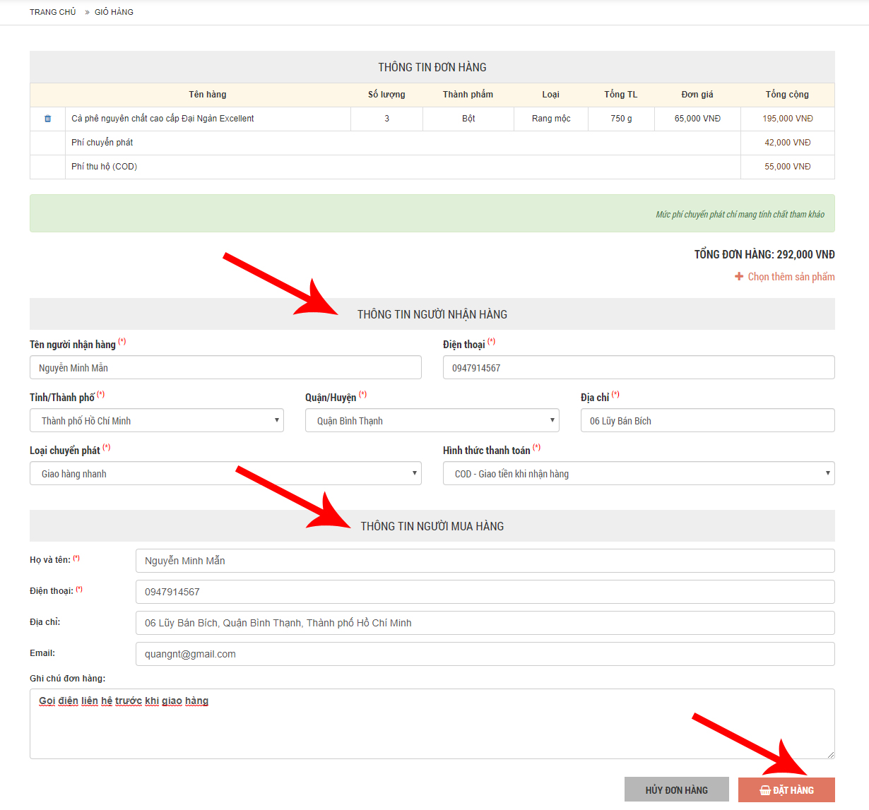The width and height of the screenshot is (869, 810).
Task: Focus the Tên người nhận hàng field
Action: [225, 368]
